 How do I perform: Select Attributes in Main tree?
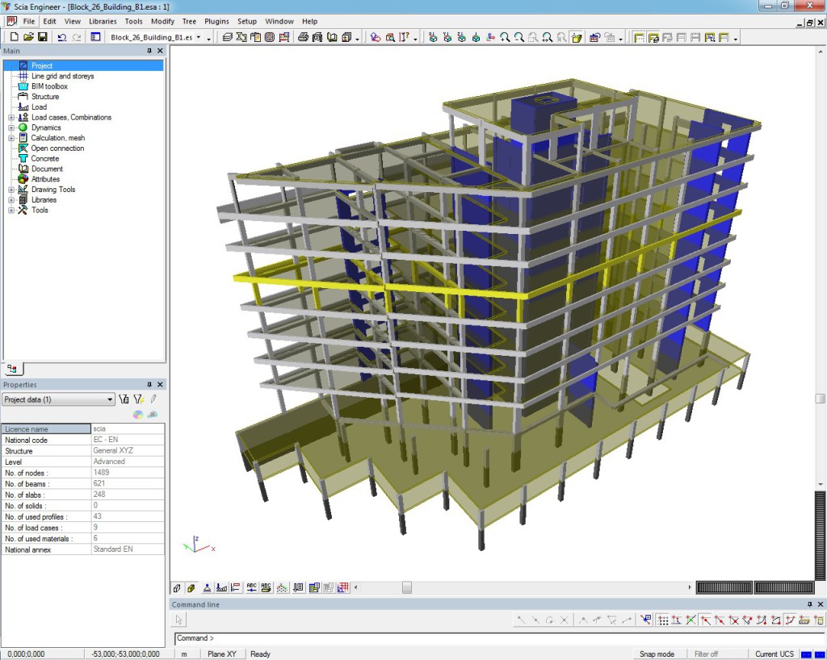point(45,179)
